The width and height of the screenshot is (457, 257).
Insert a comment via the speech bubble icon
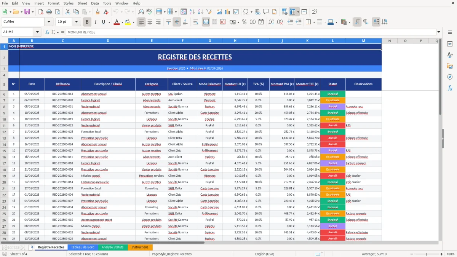tap(266, 11)
